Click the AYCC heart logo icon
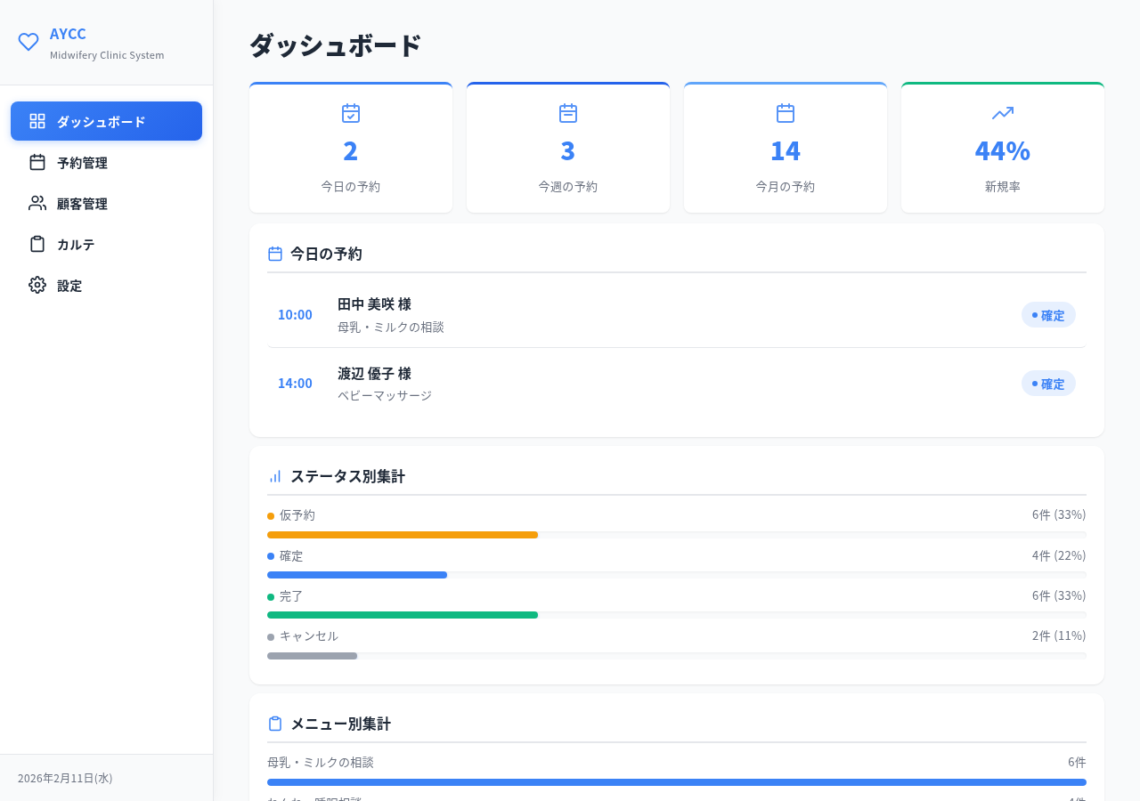 coord(28,41)
